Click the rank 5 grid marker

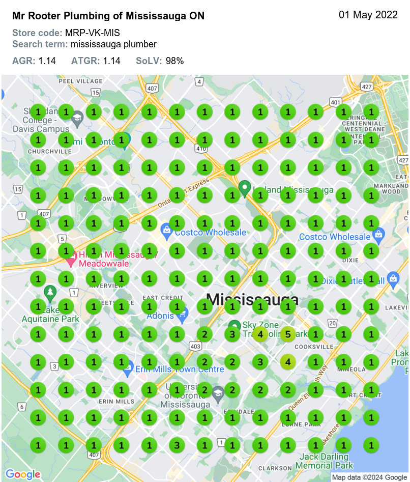(288, 334)
